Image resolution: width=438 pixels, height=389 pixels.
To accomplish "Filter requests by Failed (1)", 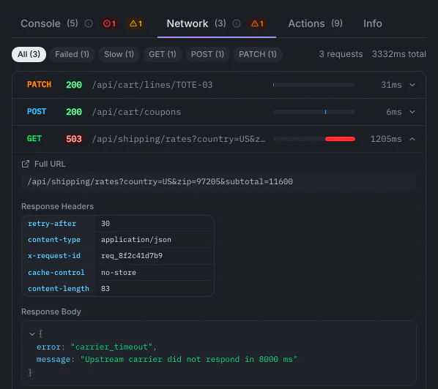I will 72,54.
